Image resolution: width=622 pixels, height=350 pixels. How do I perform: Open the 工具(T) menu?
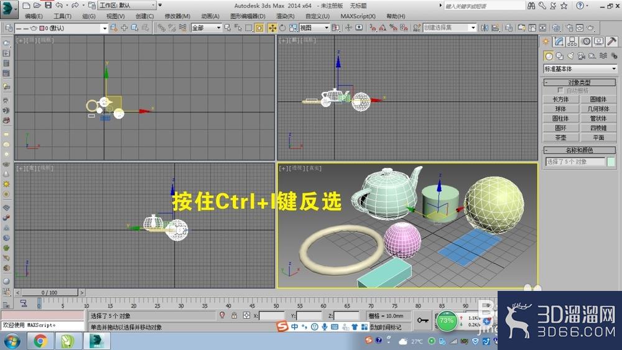coord(62,16)
